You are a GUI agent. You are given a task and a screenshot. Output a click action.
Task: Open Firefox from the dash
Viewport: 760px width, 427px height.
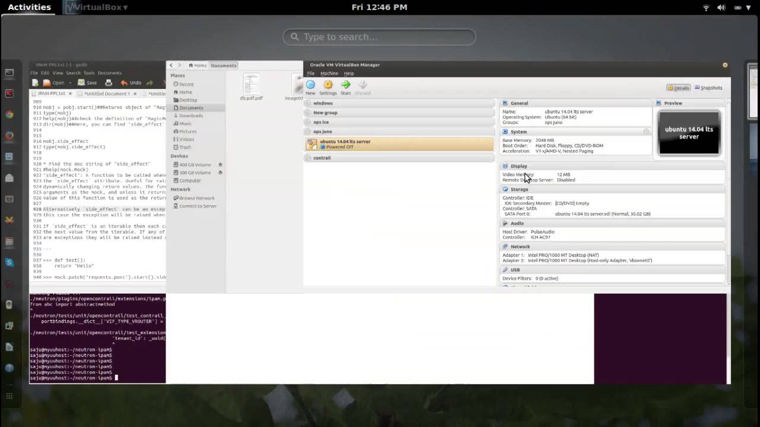pyautogui.click(x=9, y=135)
